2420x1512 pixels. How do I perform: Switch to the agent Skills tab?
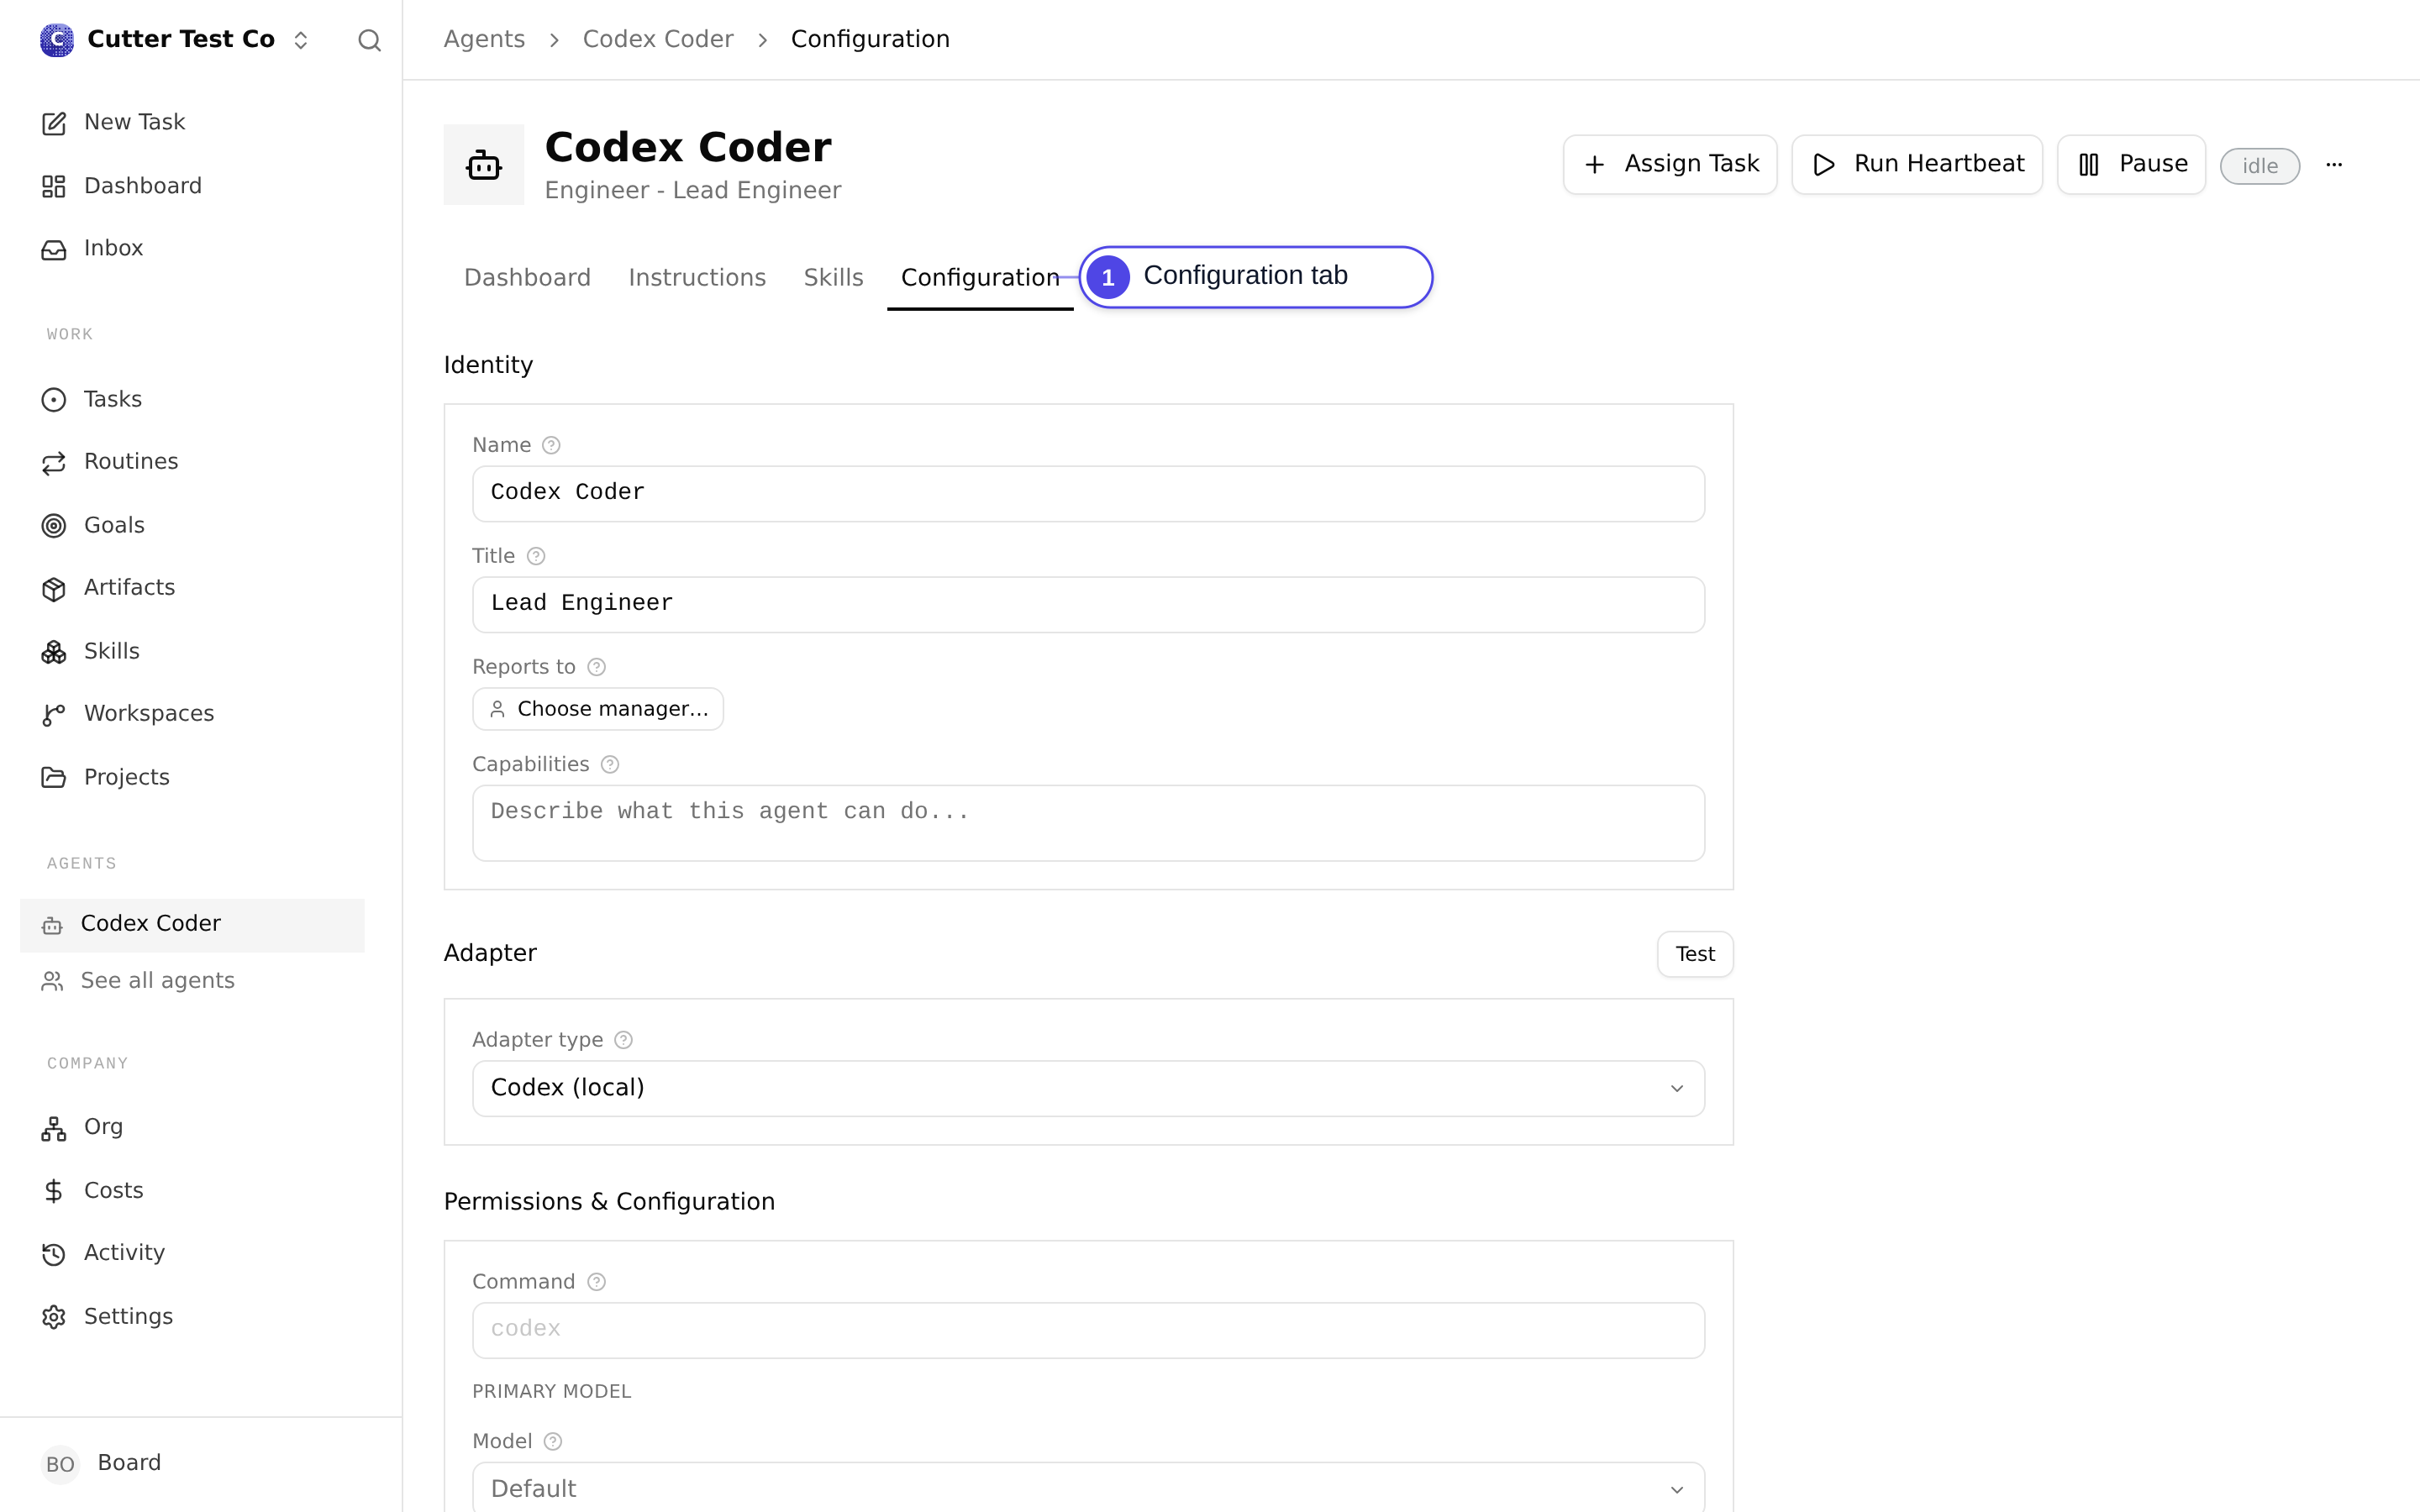point(833,278)
